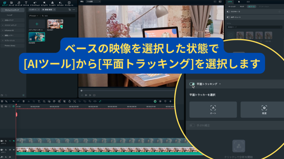Open the ステッカー tab icon
This screenshot has height=159, width=284.
(60, 4)
